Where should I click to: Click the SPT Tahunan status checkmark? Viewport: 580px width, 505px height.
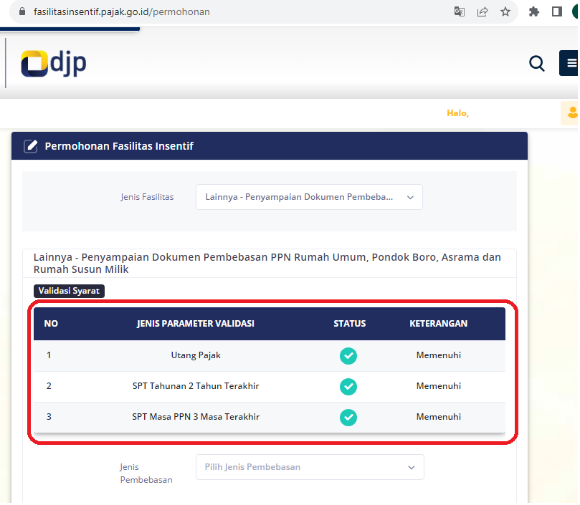click(x=348, y=386)
